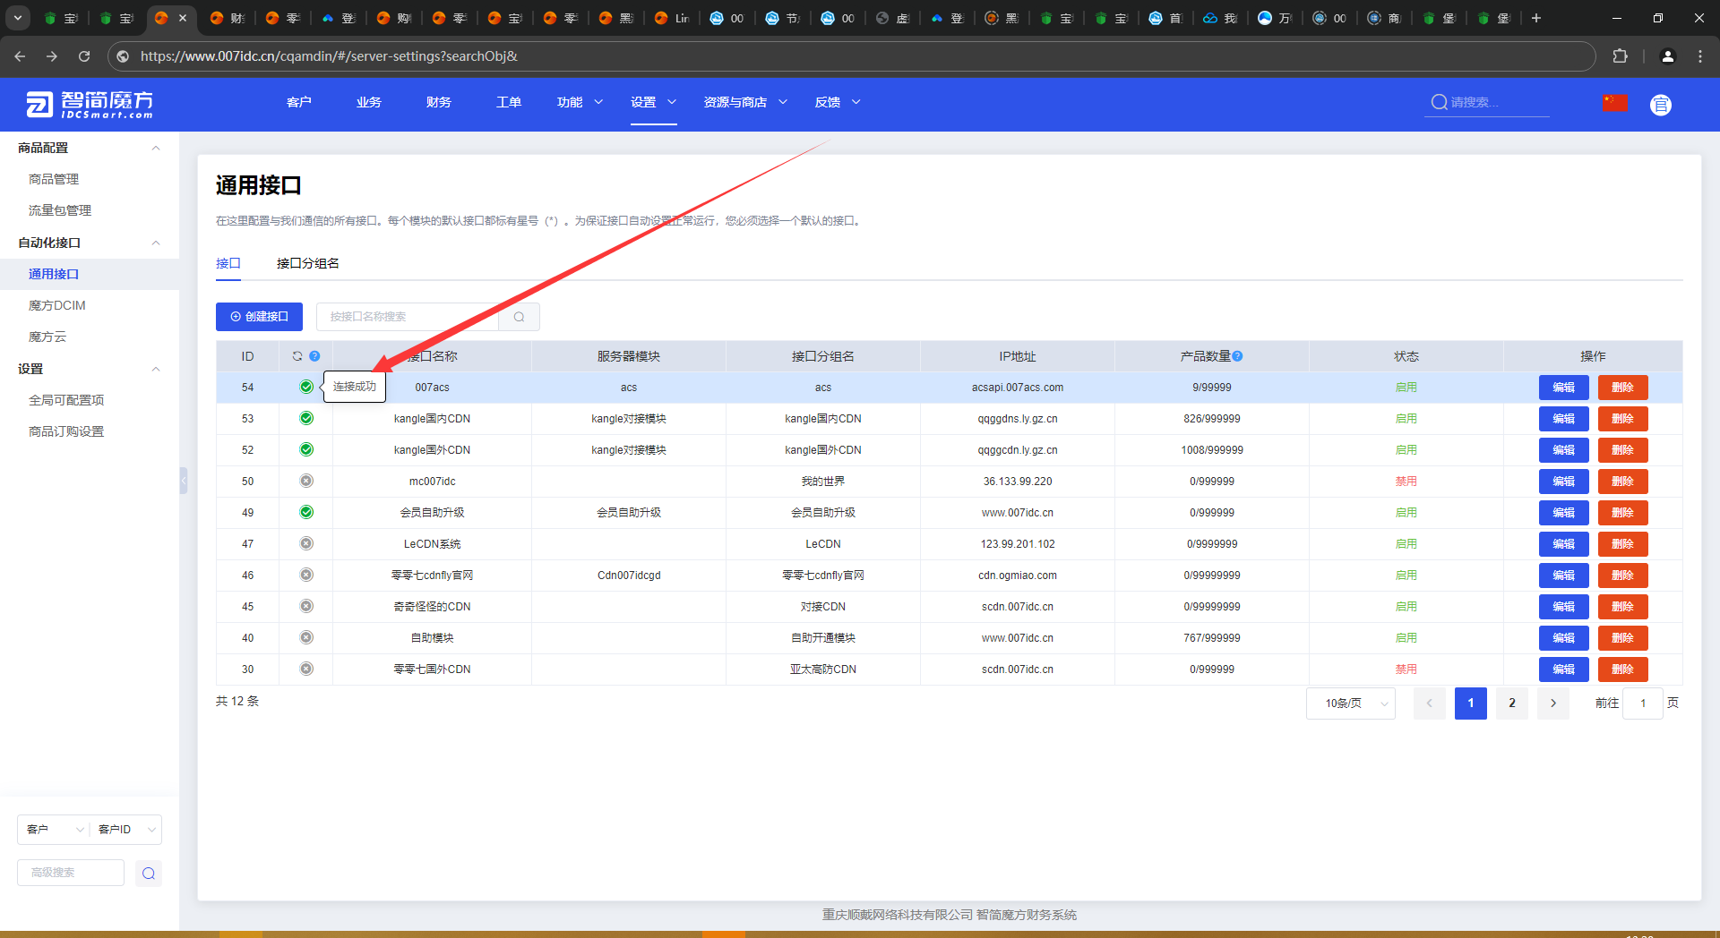This screenshot has height=938, width=1720.
Task: Go back with browser back arrow
Action: click(x=20, y=56)
